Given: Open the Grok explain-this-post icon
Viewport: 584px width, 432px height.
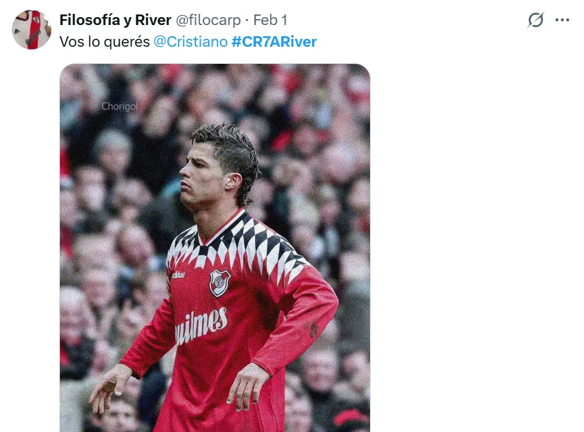Looking at the screenshot, I should tap(535, 20).
